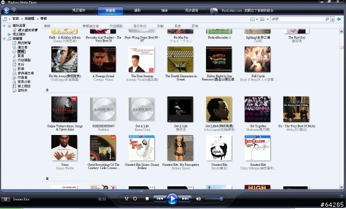Skip to the next track

tap(185, 199)
